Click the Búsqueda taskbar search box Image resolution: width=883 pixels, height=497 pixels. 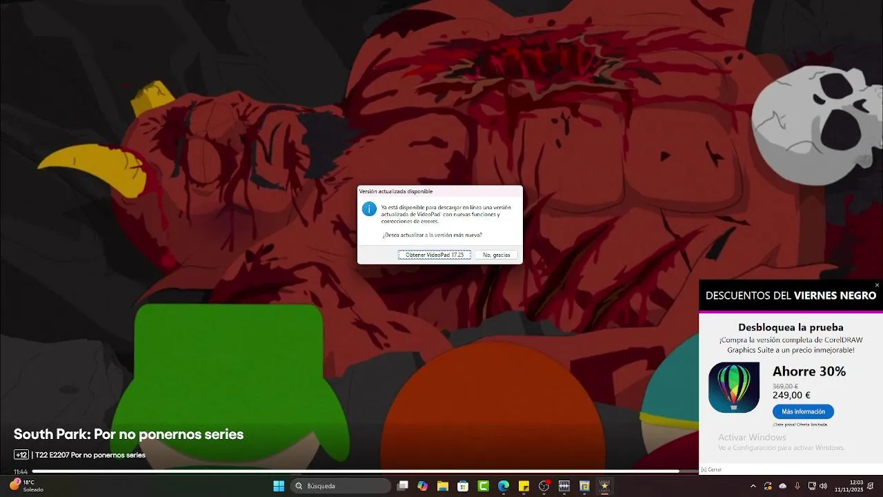pos(341,486)
